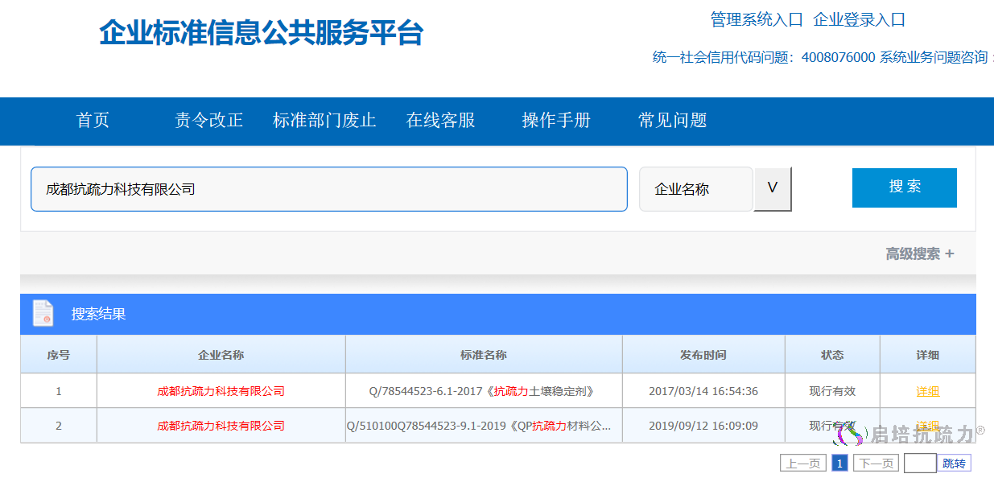
Task: Click the 跳转 page jump button
Action: coord(954,464)
